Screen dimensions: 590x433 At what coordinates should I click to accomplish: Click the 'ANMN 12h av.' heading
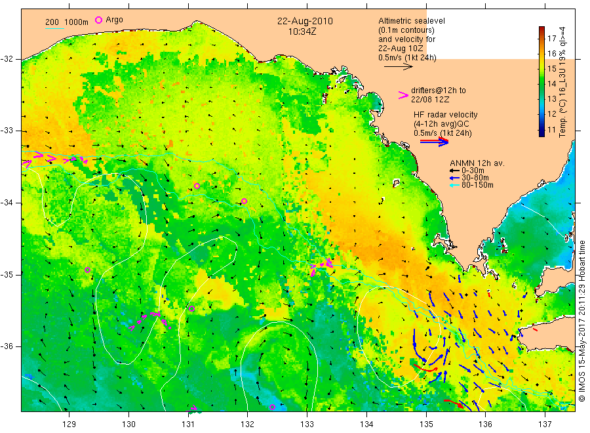[x=477, y=163]
